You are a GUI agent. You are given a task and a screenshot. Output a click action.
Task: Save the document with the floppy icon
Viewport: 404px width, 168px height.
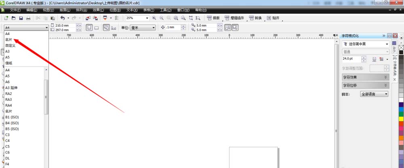tap(21, 18)
